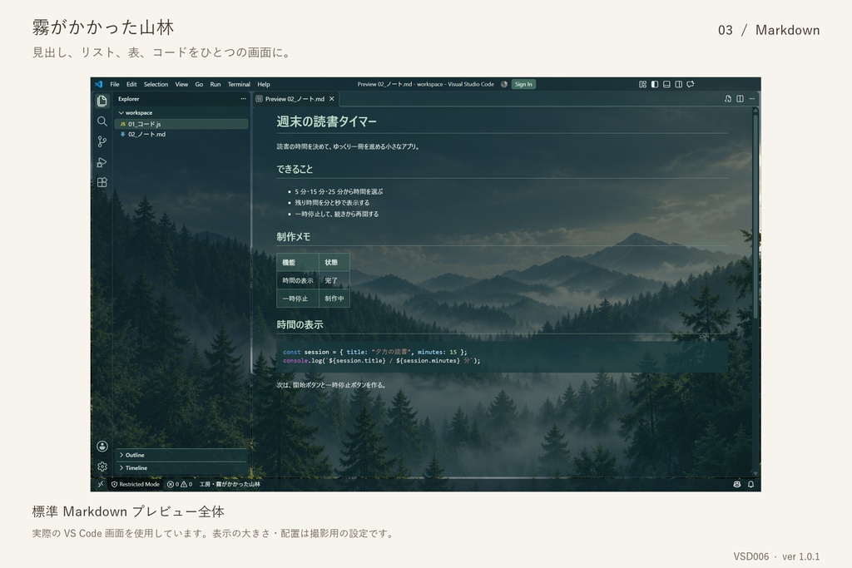Open the Extensions view icon
The width and height of the screenshot is (852, 568).
pos(102,182)
